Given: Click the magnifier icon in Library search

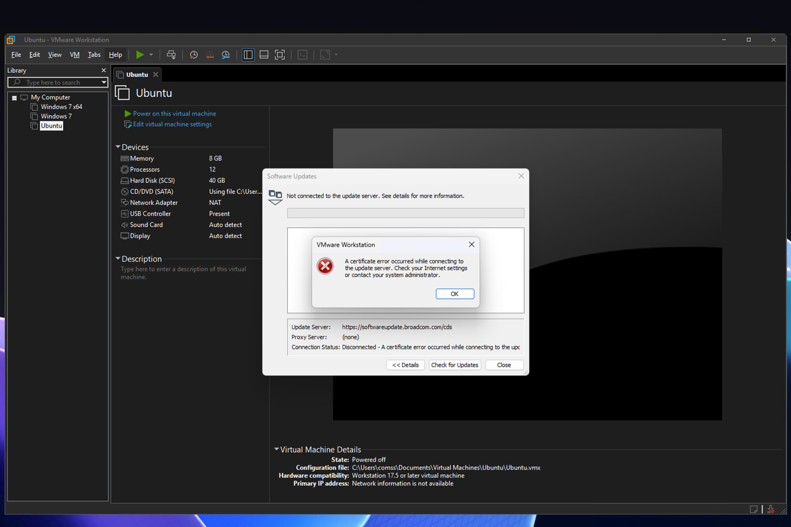Looking at the screenshot, I should pos(17,82).
